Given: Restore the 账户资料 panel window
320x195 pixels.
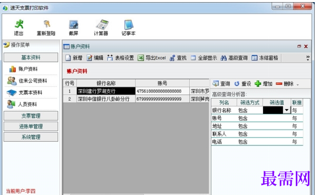Looking at the screenshot, I should [299, 46].
